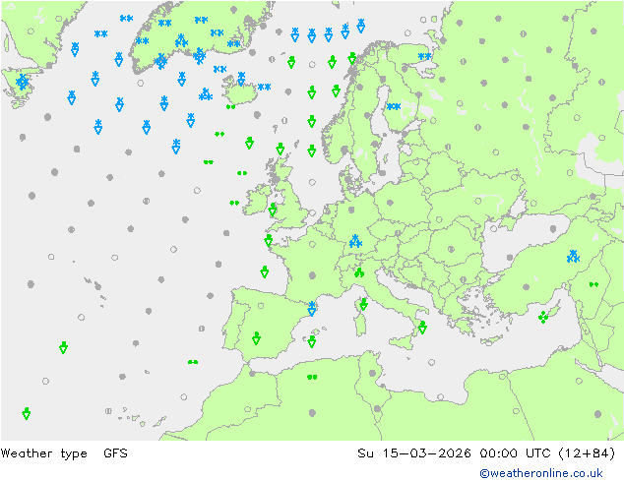Screen dimensions: 624x482
Task: Open the weatheronline.co.uk link
Action: [541, 473]
